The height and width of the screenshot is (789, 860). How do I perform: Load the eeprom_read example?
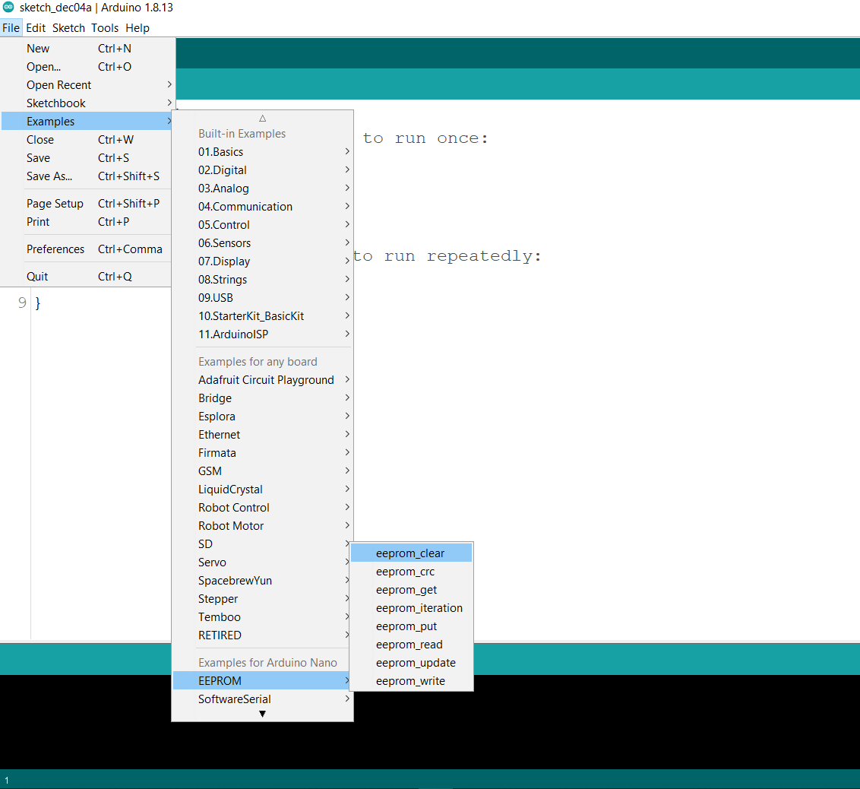tap(411, 645)
